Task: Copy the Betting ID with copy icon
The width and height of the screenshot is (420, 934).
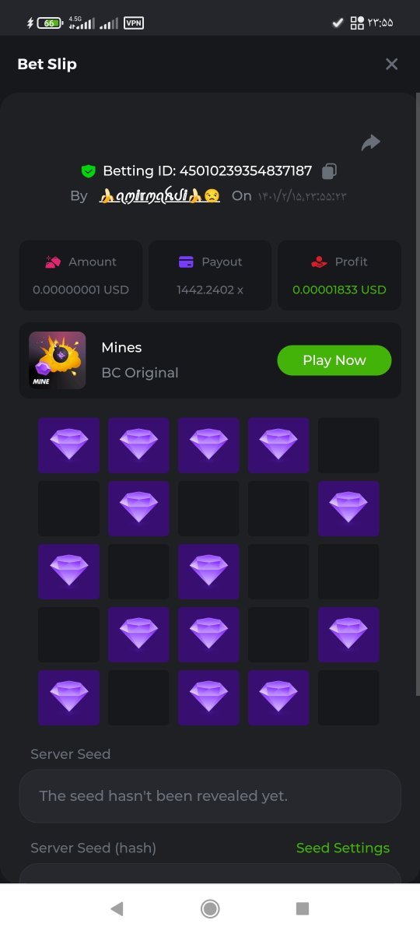Action: point(329,170)
